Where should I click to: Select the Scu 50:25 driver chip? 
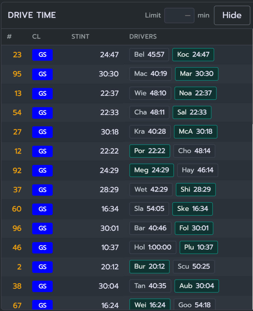194,266
